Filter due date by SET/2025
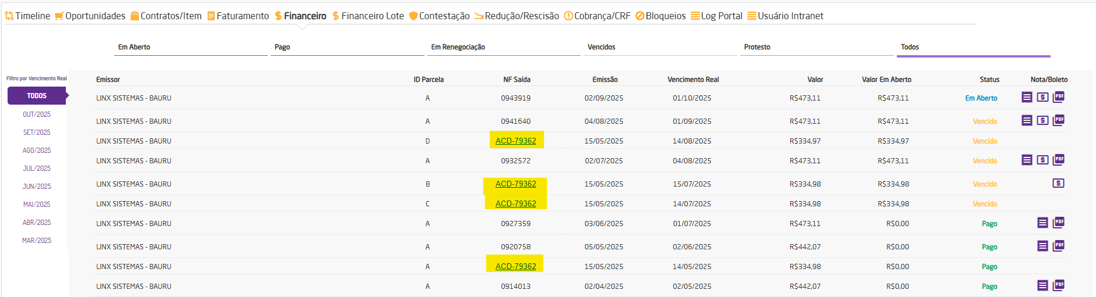The width and height of the screenshot is (1096, 297). (x=37, y=133)
